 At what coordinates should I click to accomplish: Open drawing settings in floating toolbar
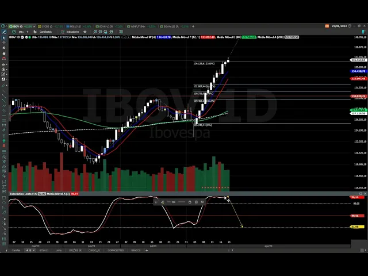[x=202, y=202]
